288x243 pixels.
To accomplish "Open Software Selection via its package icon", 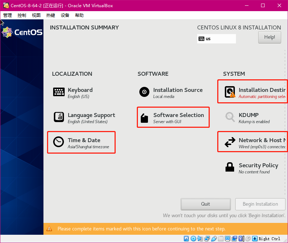I will (x=144, y=118).
